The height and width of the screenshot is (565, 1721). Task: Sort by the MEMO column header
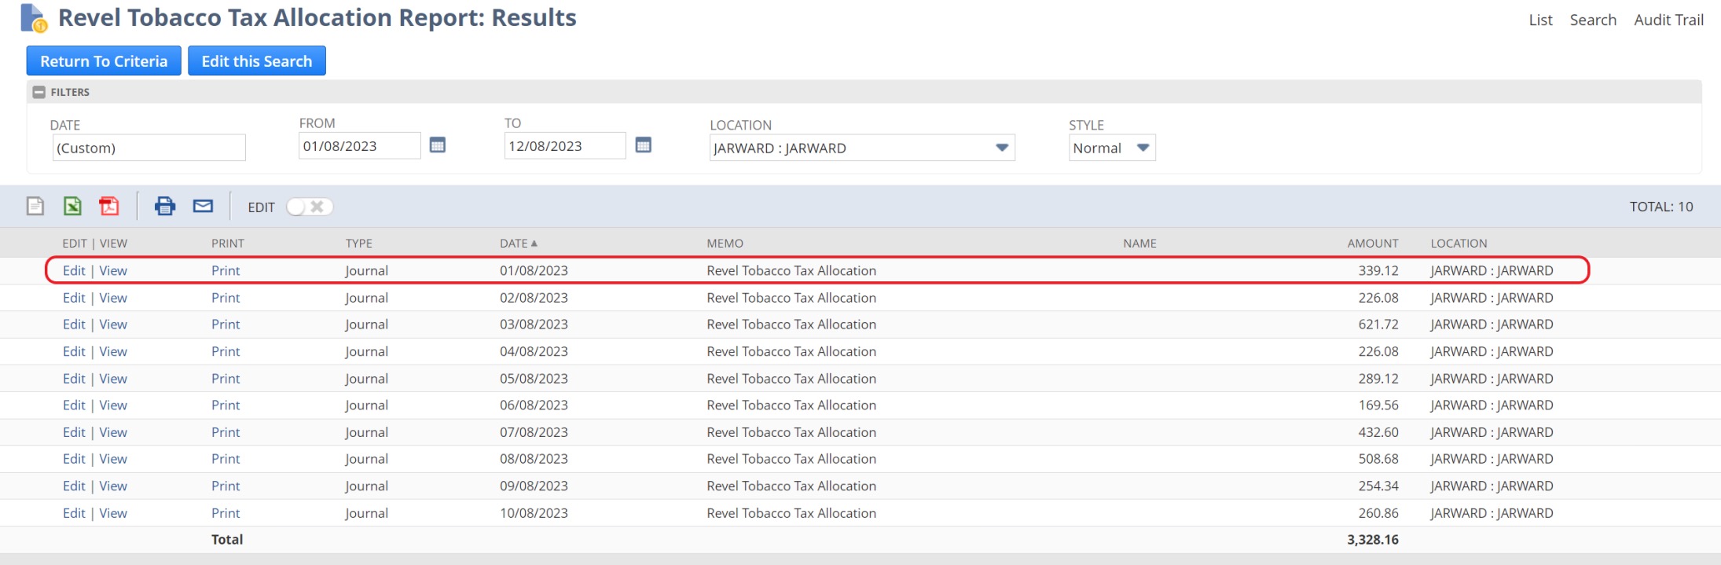pyautogui.click(x=725, y=244)
